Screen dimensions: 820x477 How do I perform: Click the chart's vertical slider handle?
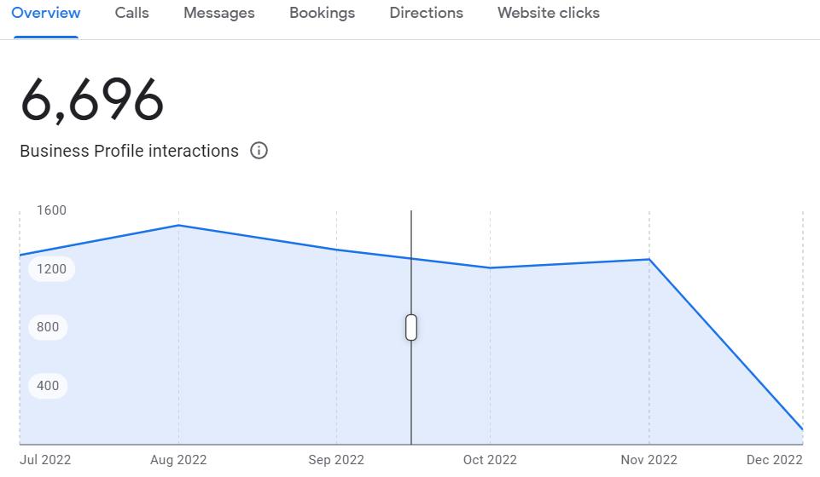(x=411, y=328)
